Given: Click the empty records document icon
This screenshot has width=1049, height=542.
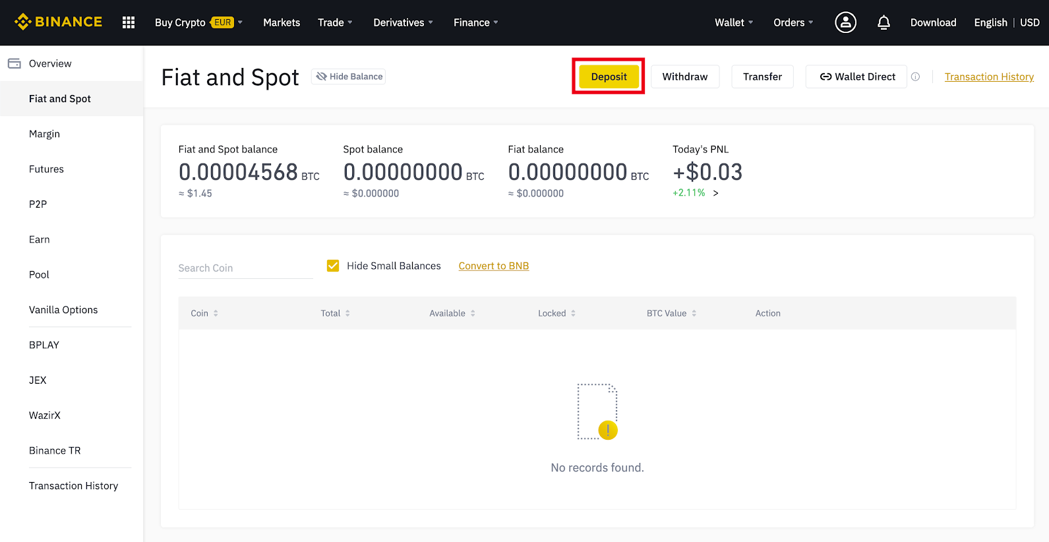Looking at the screenshot, I should [x=597, y=411].
